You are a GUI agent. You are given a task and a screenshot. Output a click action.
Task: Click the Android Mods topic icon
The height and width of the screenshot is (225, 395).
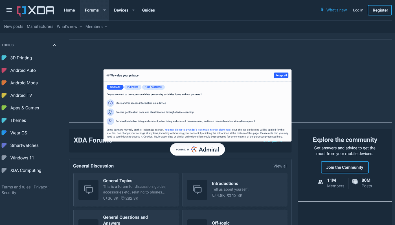(4, 83)
